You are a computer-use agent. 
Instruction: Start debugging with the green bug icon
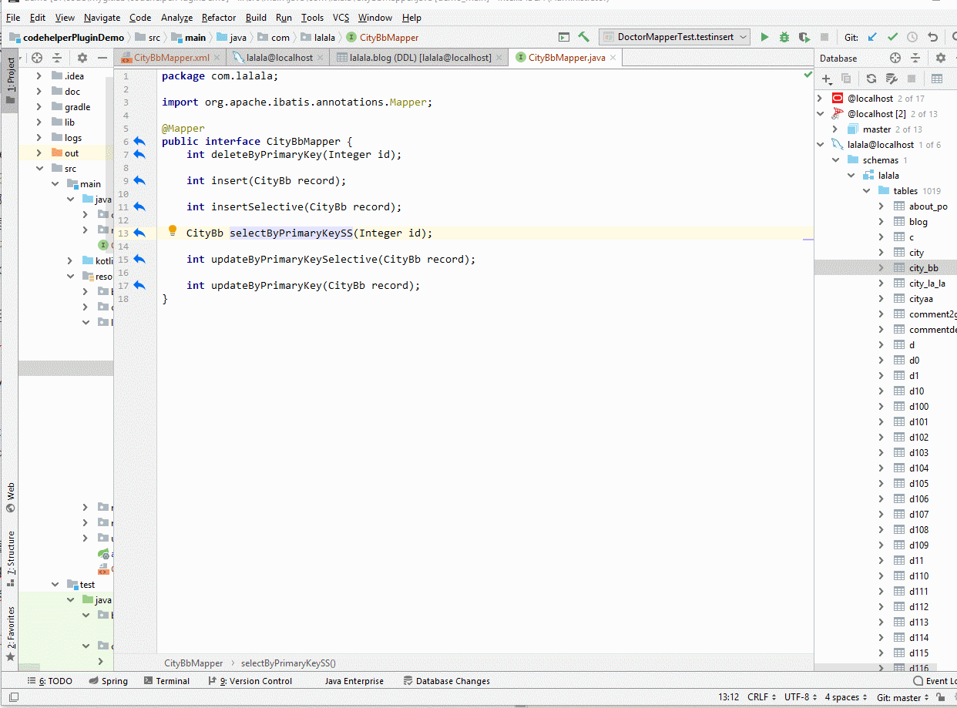[x=784, y=37]
